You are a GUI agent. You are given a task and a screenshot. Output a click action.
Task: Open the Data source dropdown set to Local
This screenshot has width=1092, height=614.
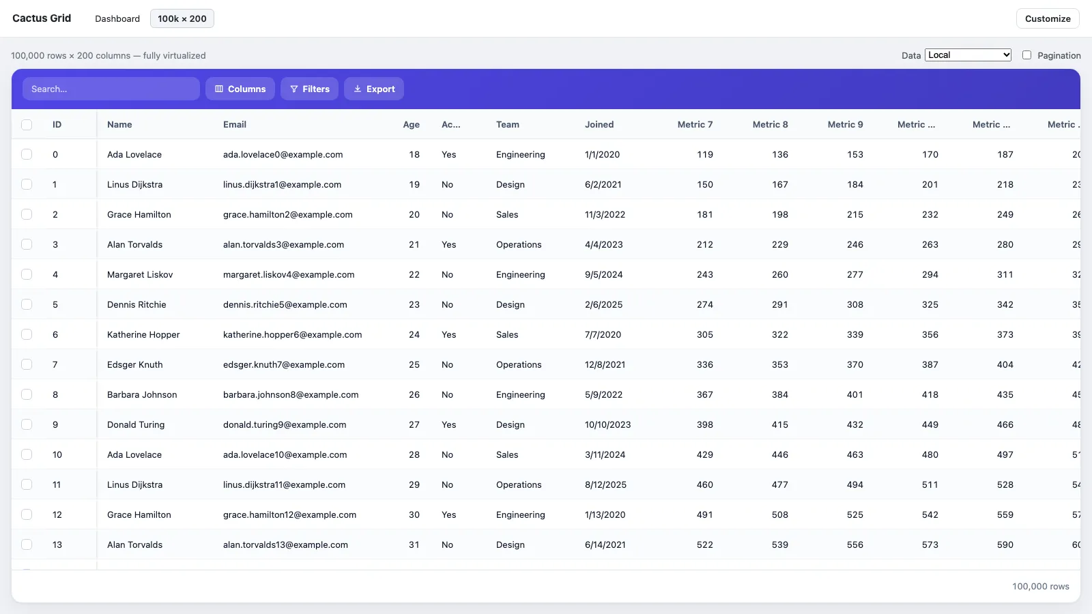[968, 55]
